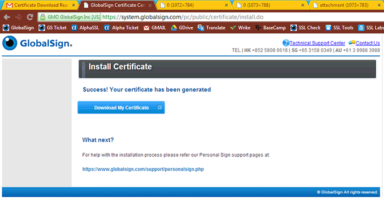Click the GlobalSign eye logo
384x199 pixels.
10,43
